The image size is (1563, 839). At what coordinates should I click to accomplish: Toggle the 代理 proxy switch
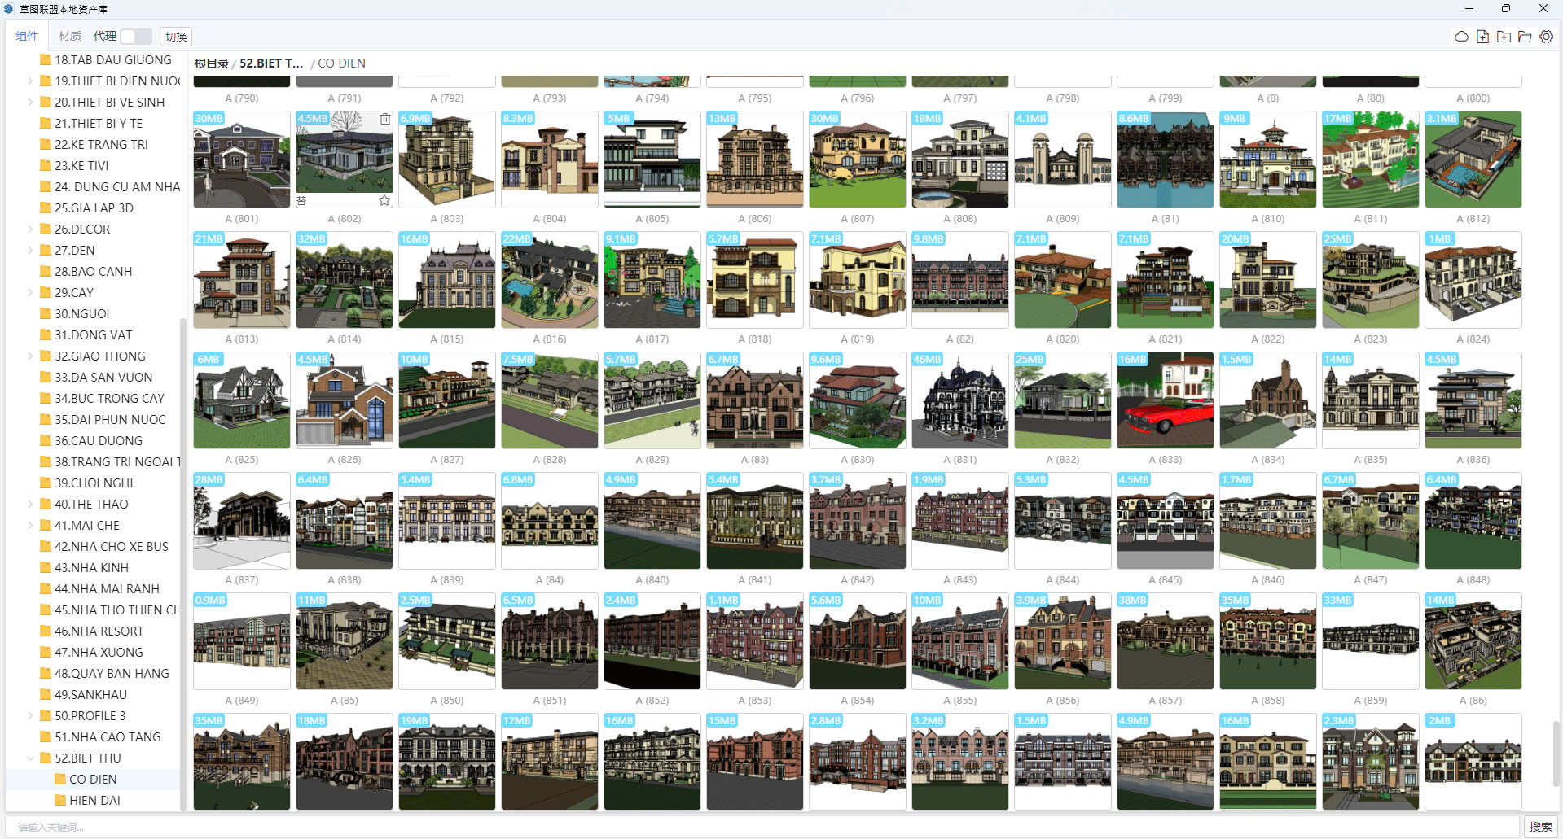click(x=135, y=37)
